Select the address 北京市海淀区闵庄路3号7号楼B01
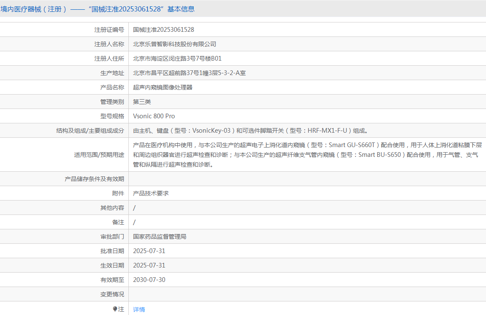 click(177, 58)
